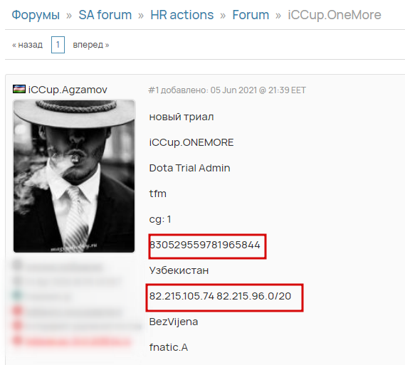
Task: Click the flag icon beside iCCup.Agzamov
Action: [x=19, y=89]
